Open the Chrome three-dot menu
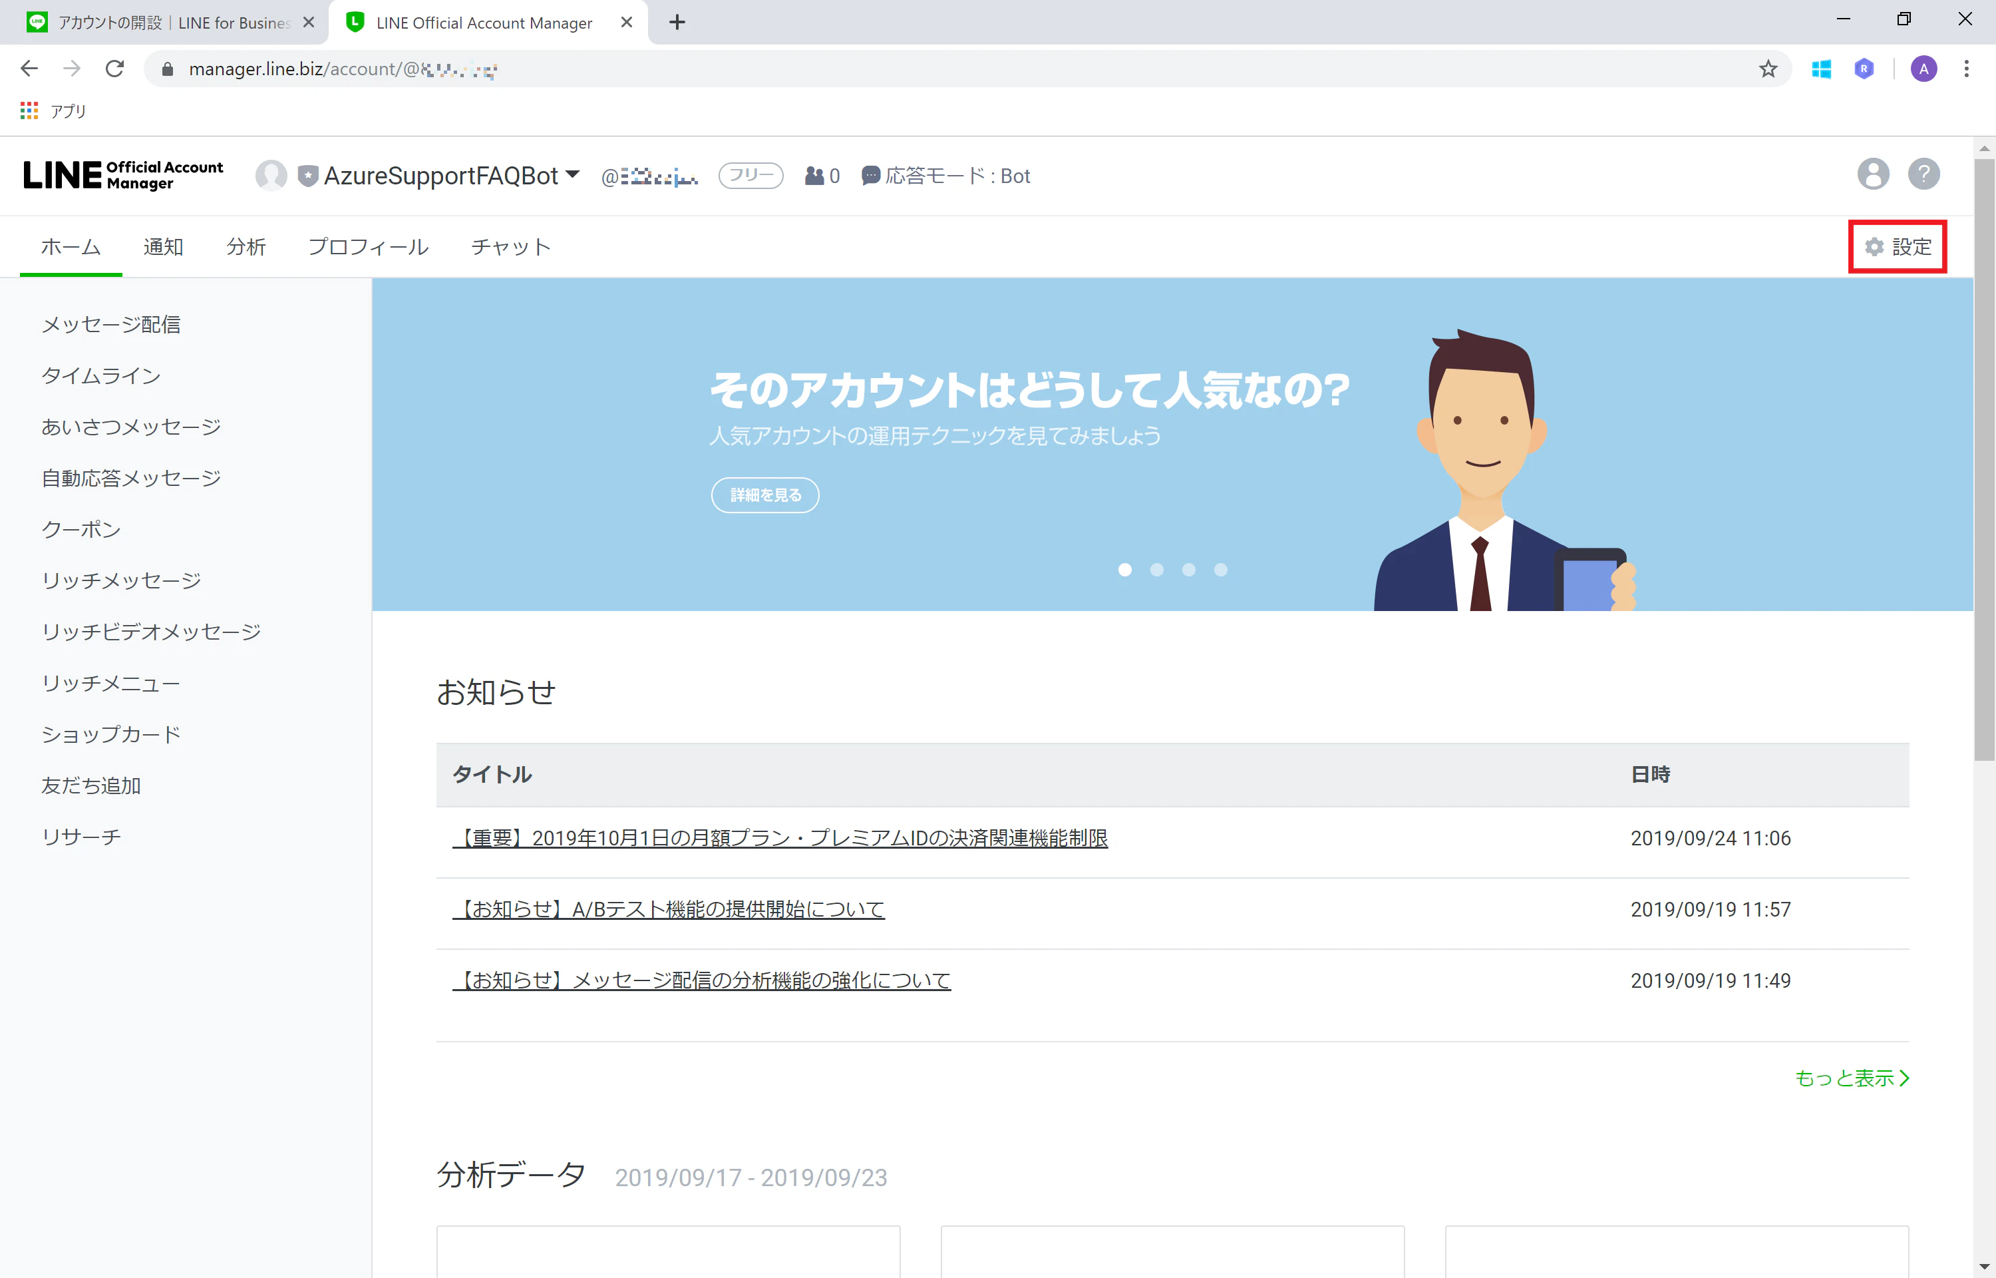 [x=1965, y=69]
